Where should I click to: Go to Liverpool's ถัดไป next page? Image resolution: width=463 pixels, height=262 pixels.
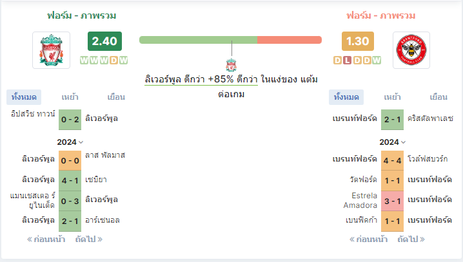pyautogui.click(x=89, y=239)
